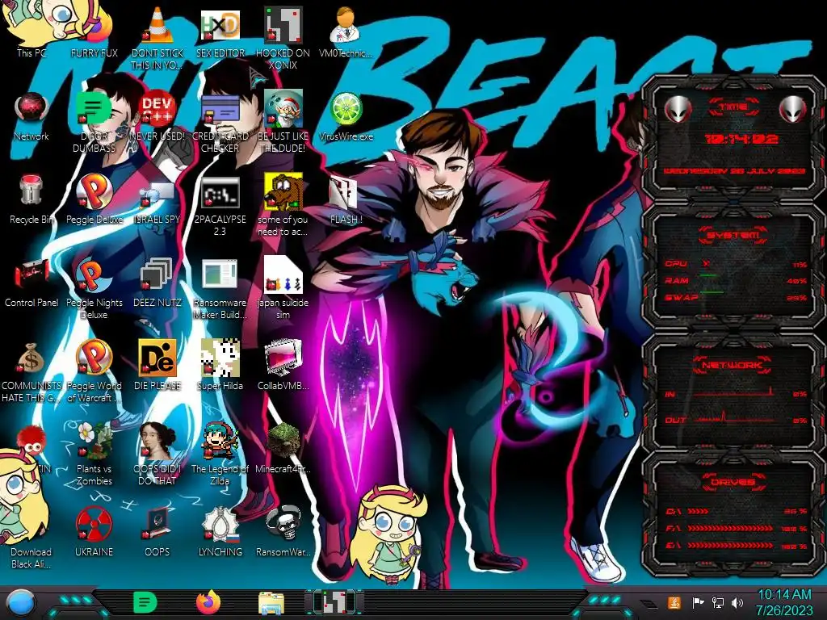
Task: Click the right alien head on gadget
Action: click(793, 110)
